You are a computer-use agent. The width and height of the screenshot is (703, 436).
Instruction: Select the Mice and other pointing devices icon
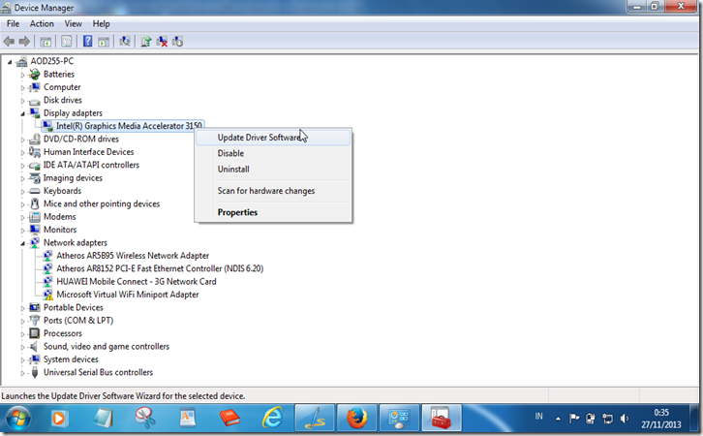point(35,203)
